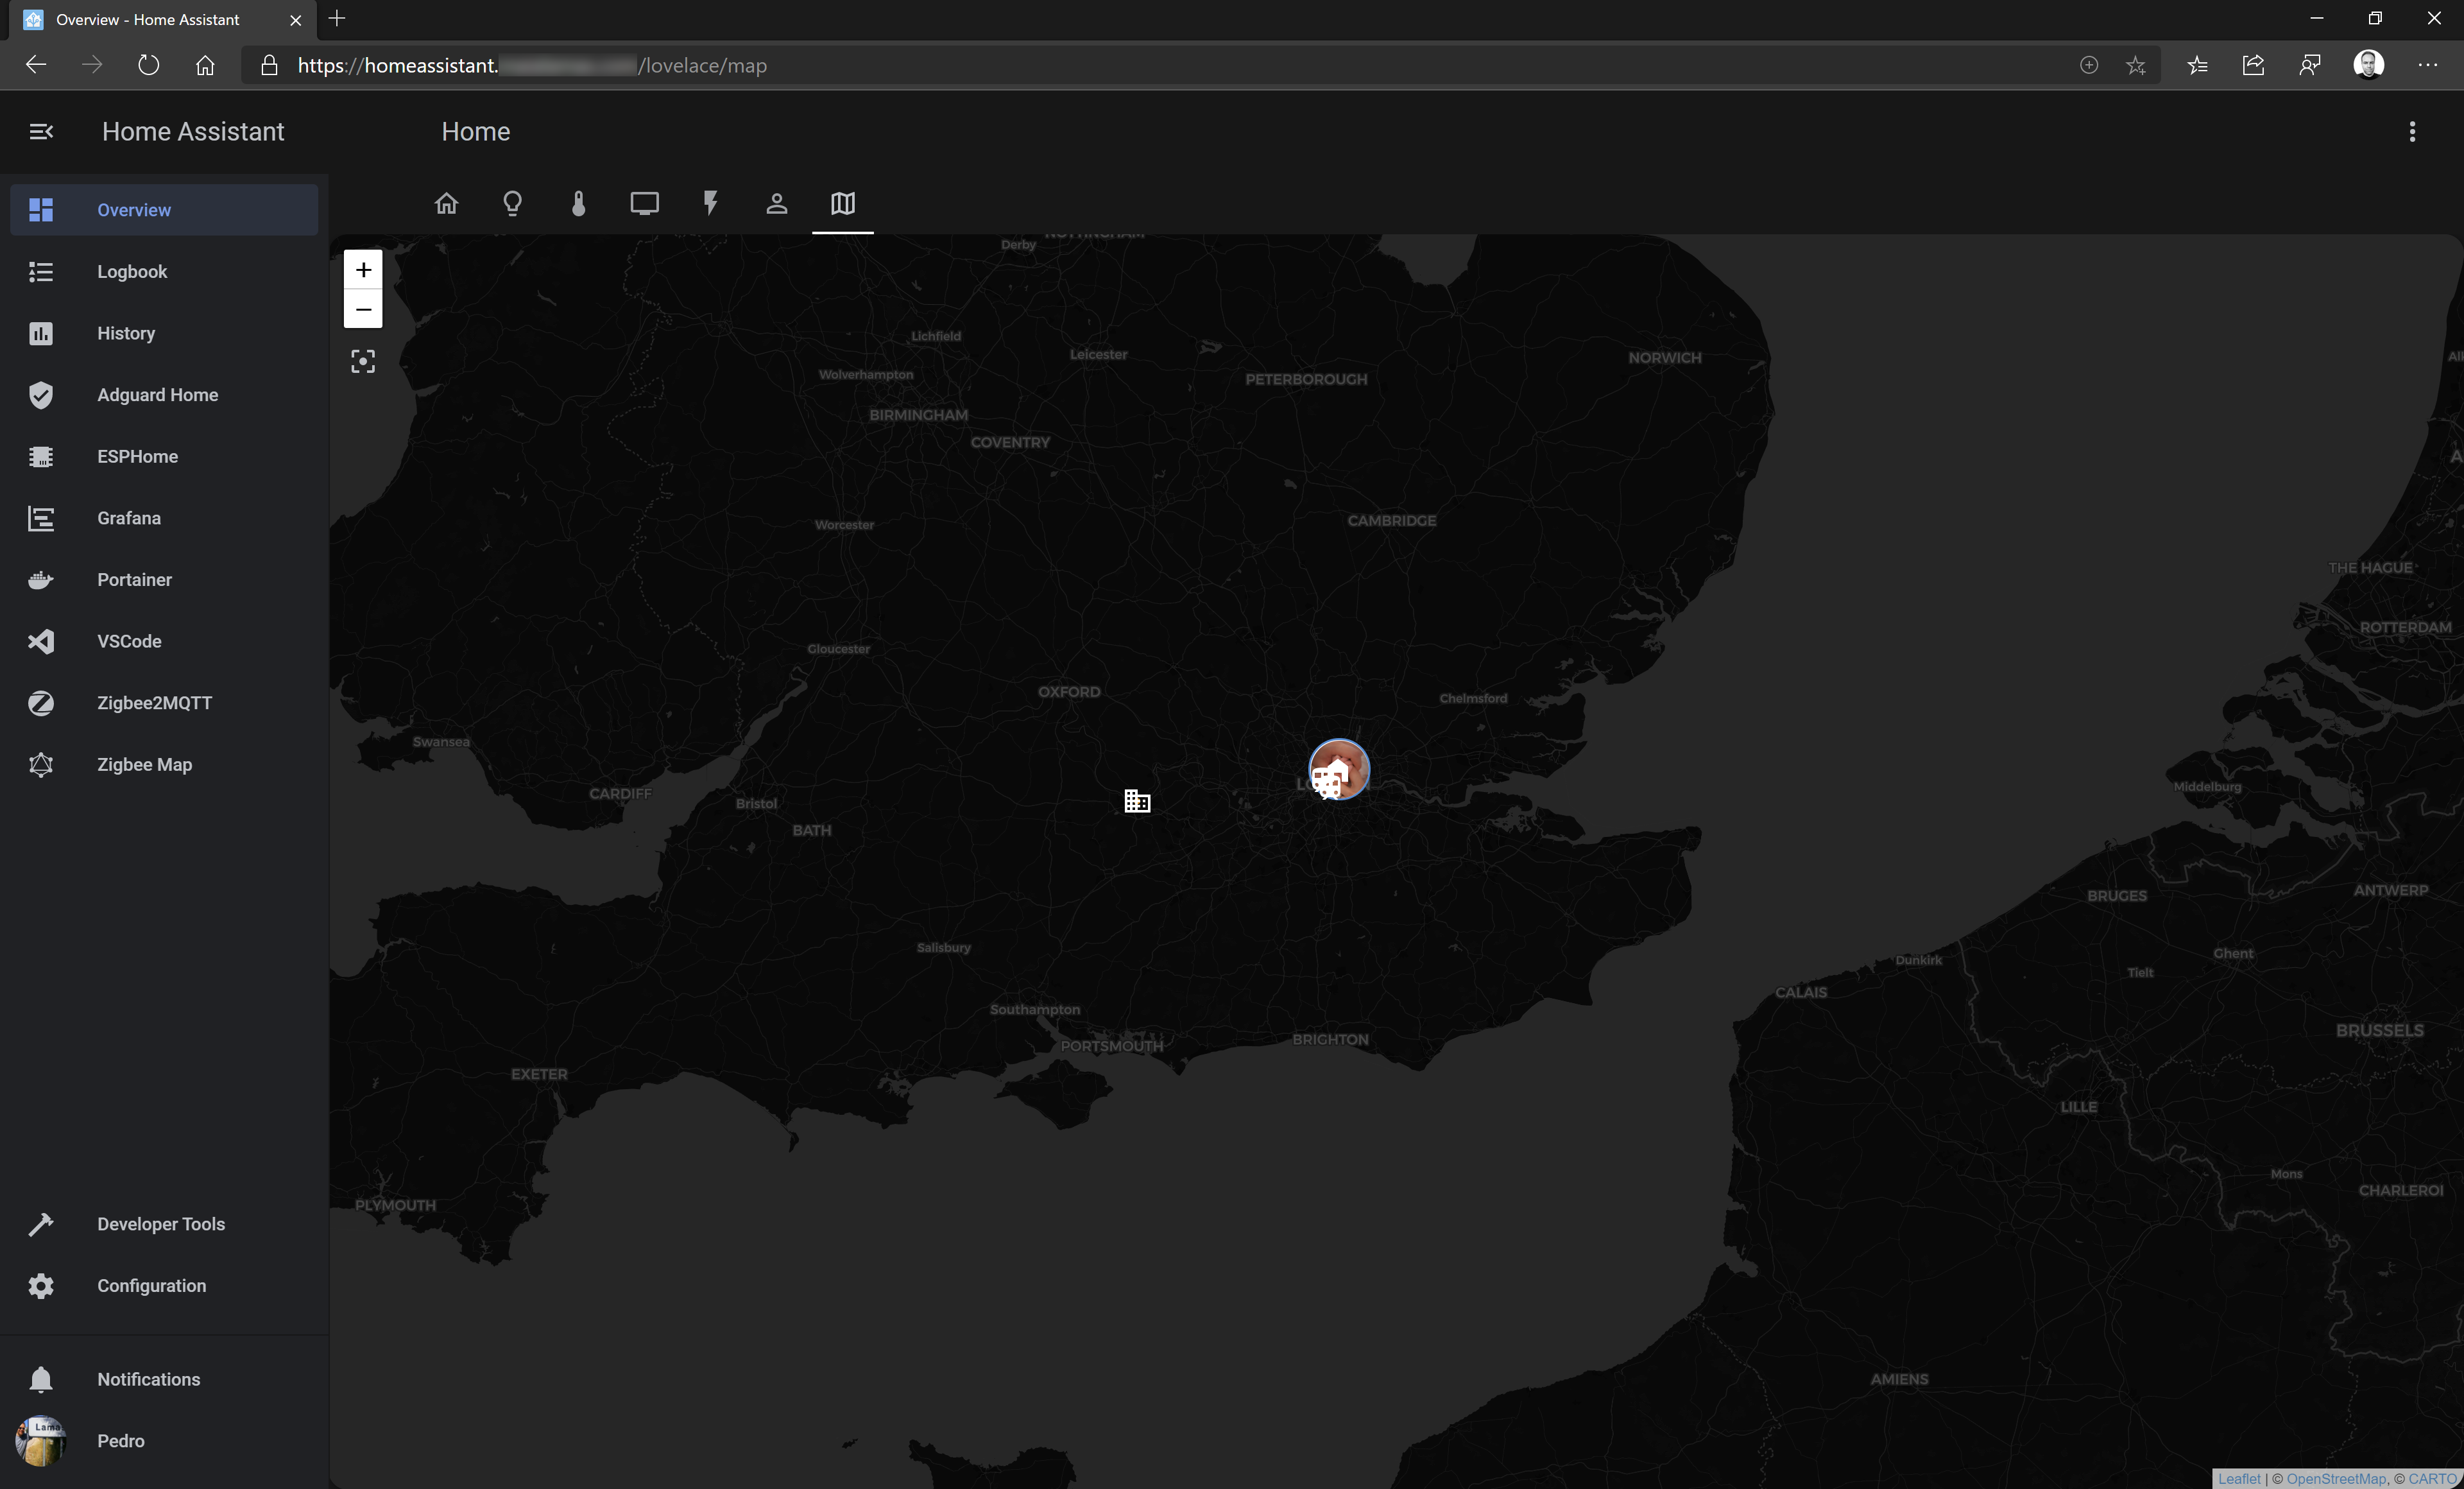The image size is (2464, 1489).
Task: Open the Grafana sidebar item
Action: [129, 518]
